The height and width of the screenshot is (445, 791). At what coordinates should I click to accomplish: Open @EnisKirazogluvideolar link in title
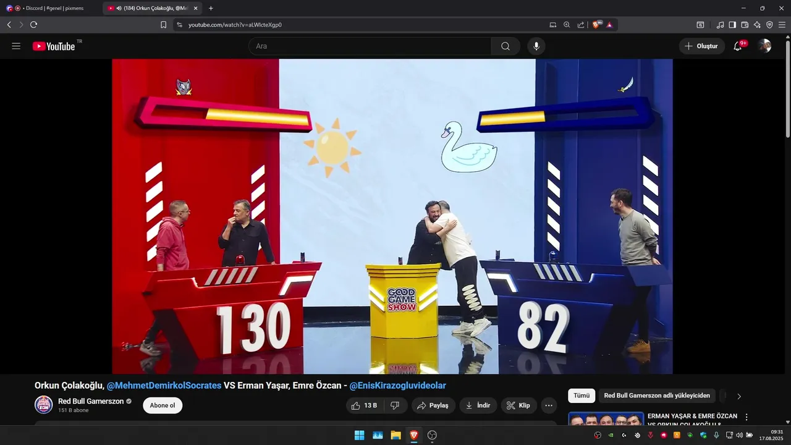[x=397, y=386]
